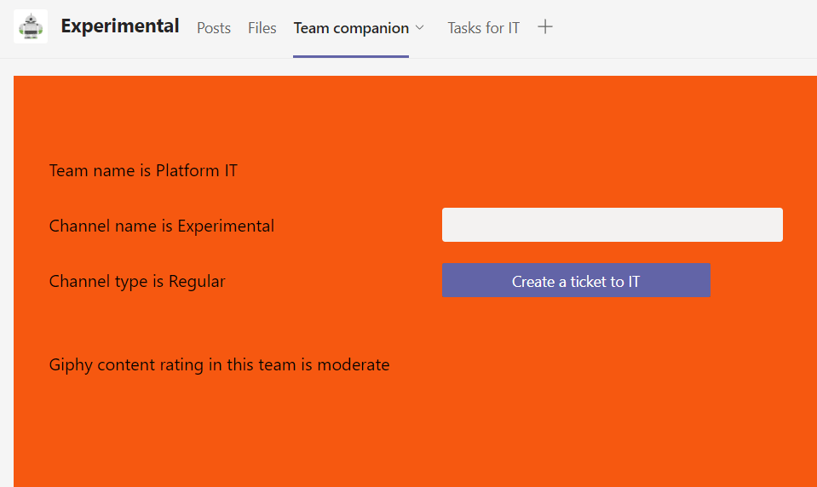Expand the Team companion tab chevron
The height and width of the screenshot is (487, 817).
pos(419,28)
